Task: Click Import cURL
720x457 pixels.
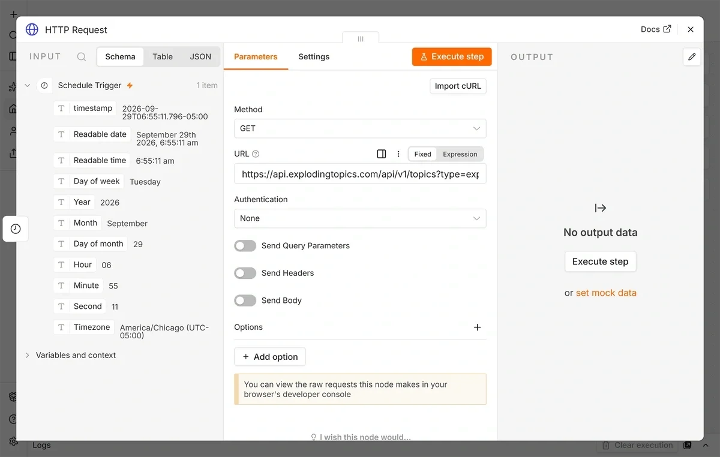Action: (458, 86)
